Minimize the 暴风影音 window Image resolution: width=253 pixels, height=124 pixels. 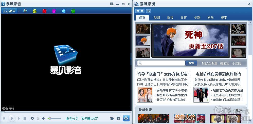click(x=118, y=4)
